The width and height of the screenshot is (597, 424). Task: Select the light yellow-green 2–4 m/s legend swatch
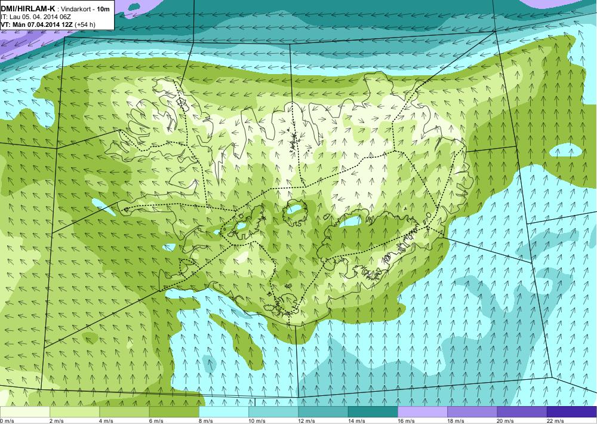coord(75,412)
